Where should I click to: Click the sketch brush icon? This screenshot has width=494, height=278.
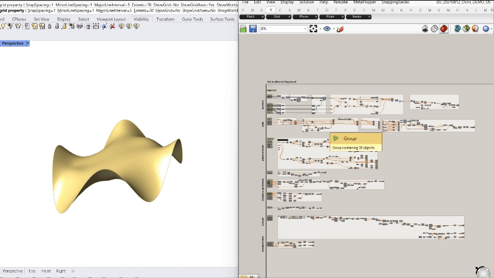click(x=340, y=29)
